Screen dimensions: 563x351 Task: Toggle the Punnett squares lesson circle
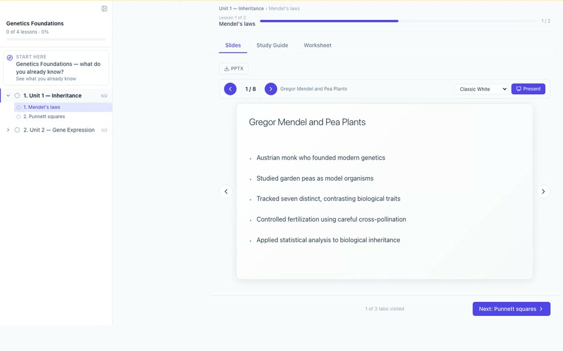tap(19, 117)
